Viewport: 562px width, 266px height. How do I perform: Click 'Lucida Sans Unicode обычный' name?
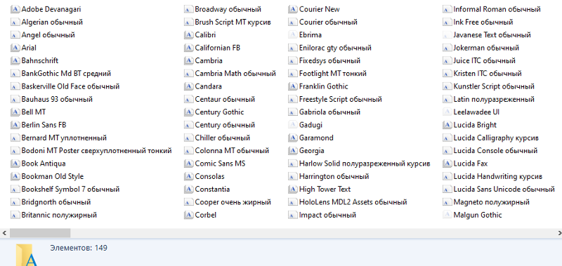[504, 189]
